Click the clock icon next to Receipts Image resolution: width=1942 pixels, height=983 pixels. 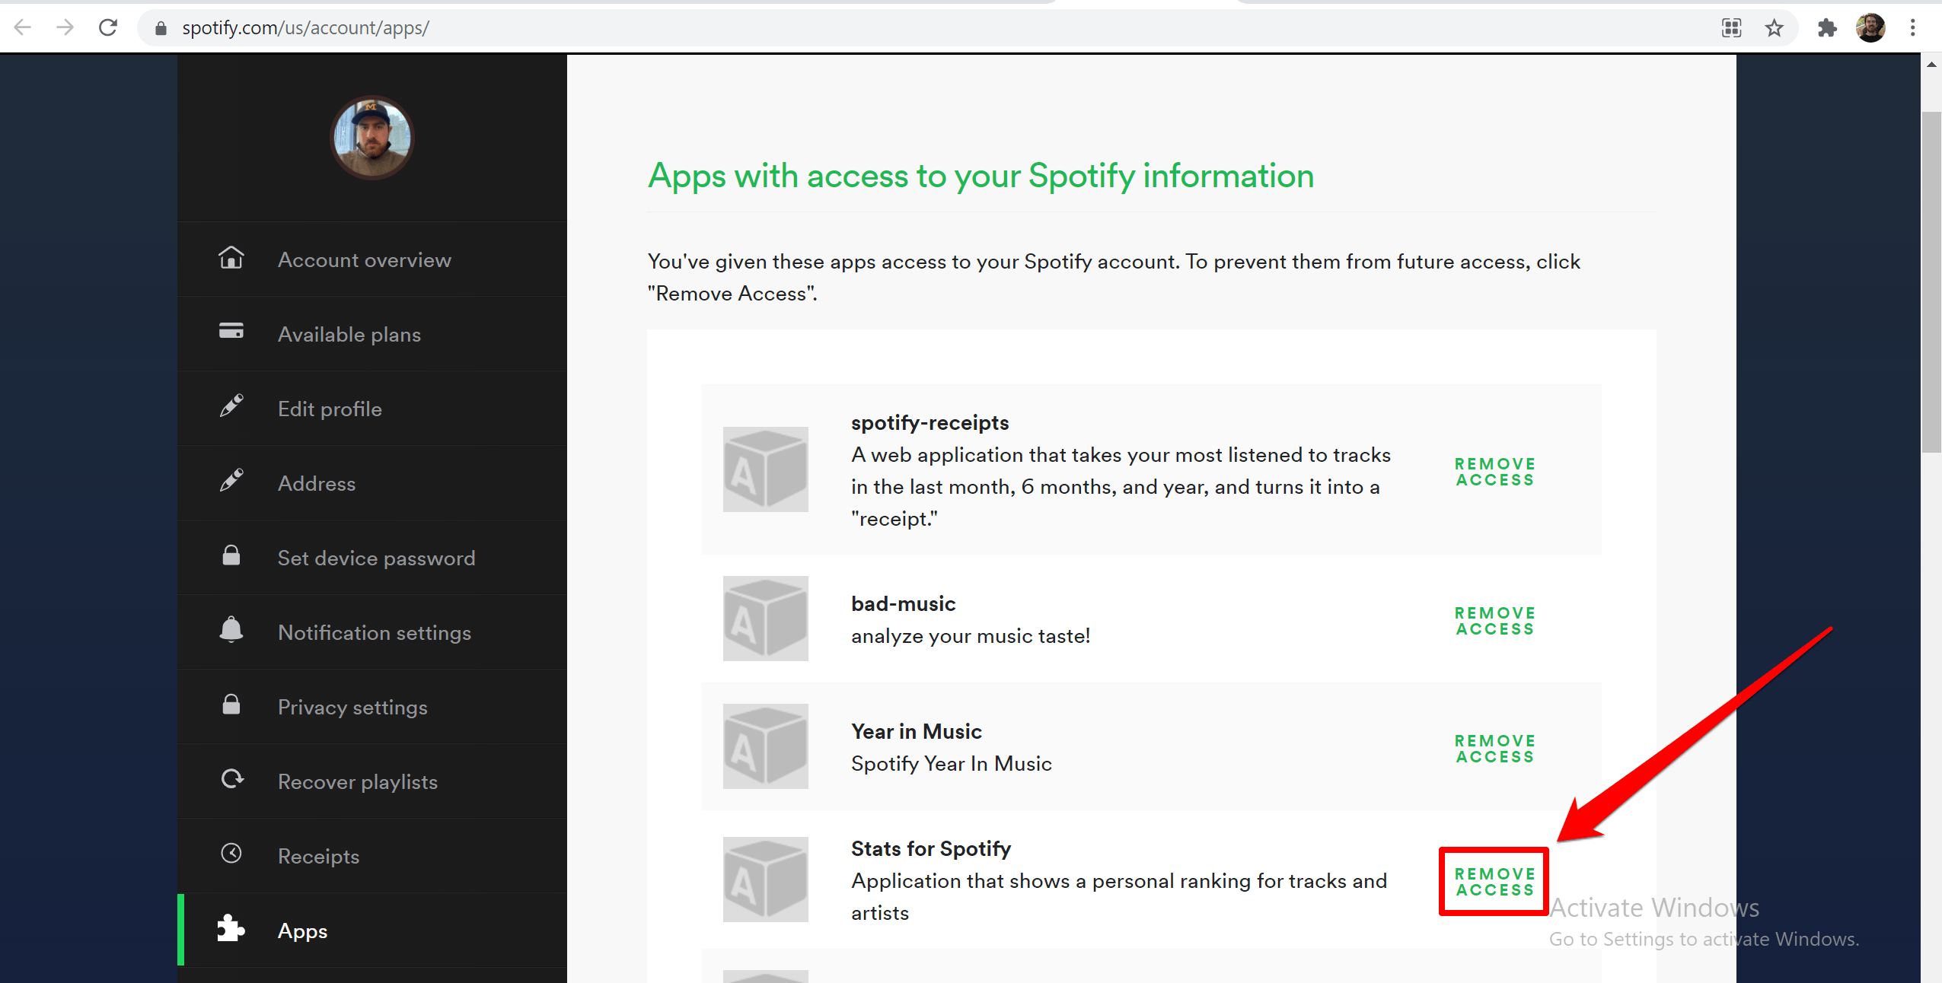(231, 854)
